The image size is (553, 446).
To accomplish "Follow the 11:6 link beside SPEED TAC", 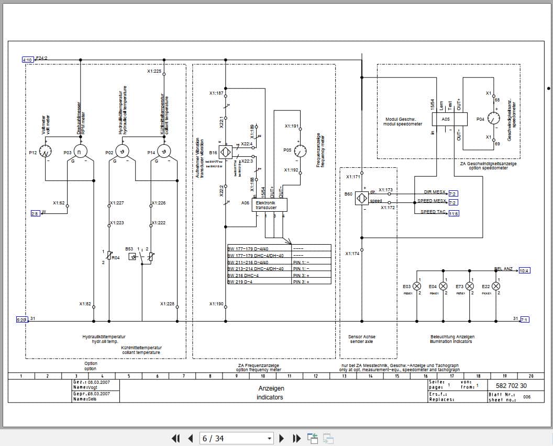I will pos(454,213).
